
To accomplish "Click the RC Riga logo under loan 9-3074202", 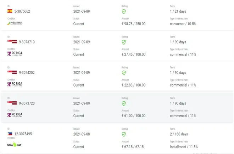I will (x=15, y=85).
